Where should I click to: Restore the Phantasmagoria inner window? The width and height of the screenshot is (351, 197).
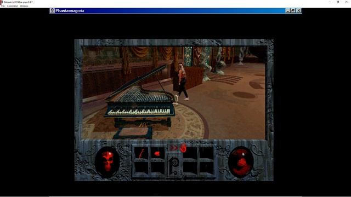[293, 11]
